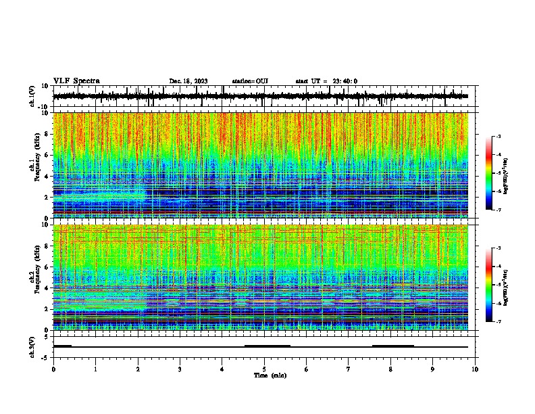
Task: Click the "-3" label on ch.1 color scale
Action: (x=499, y=136)
